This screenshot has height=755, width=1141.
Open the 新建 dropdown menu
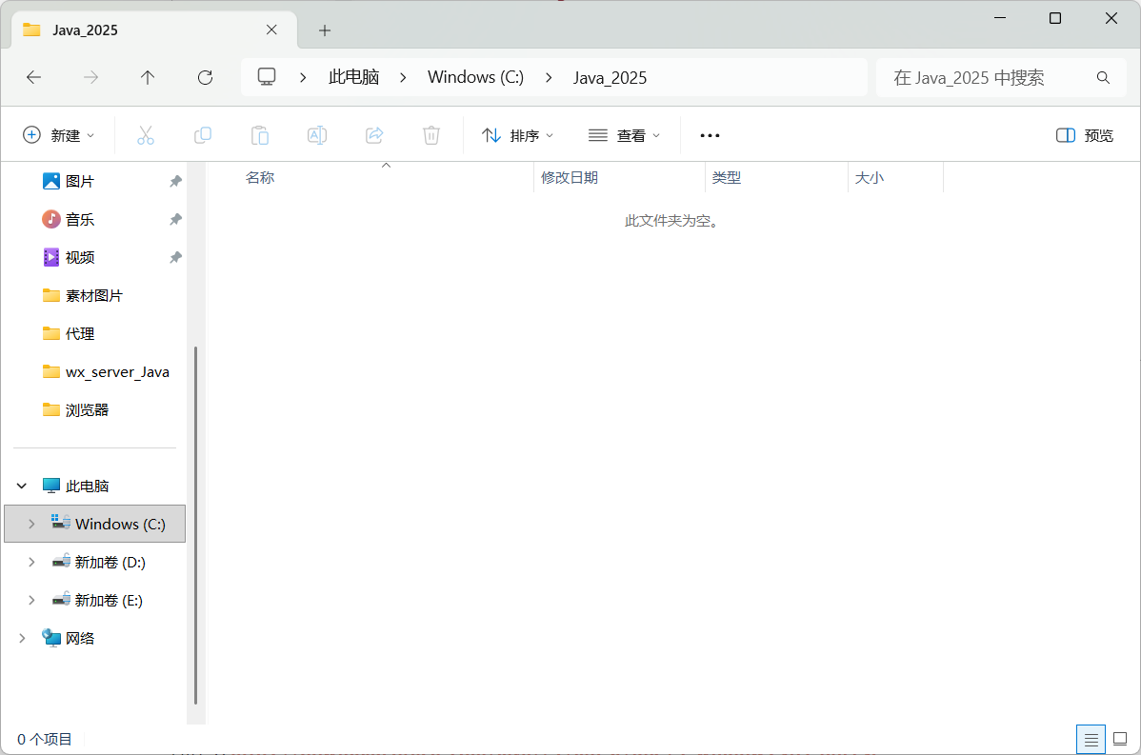click(59, 135)
